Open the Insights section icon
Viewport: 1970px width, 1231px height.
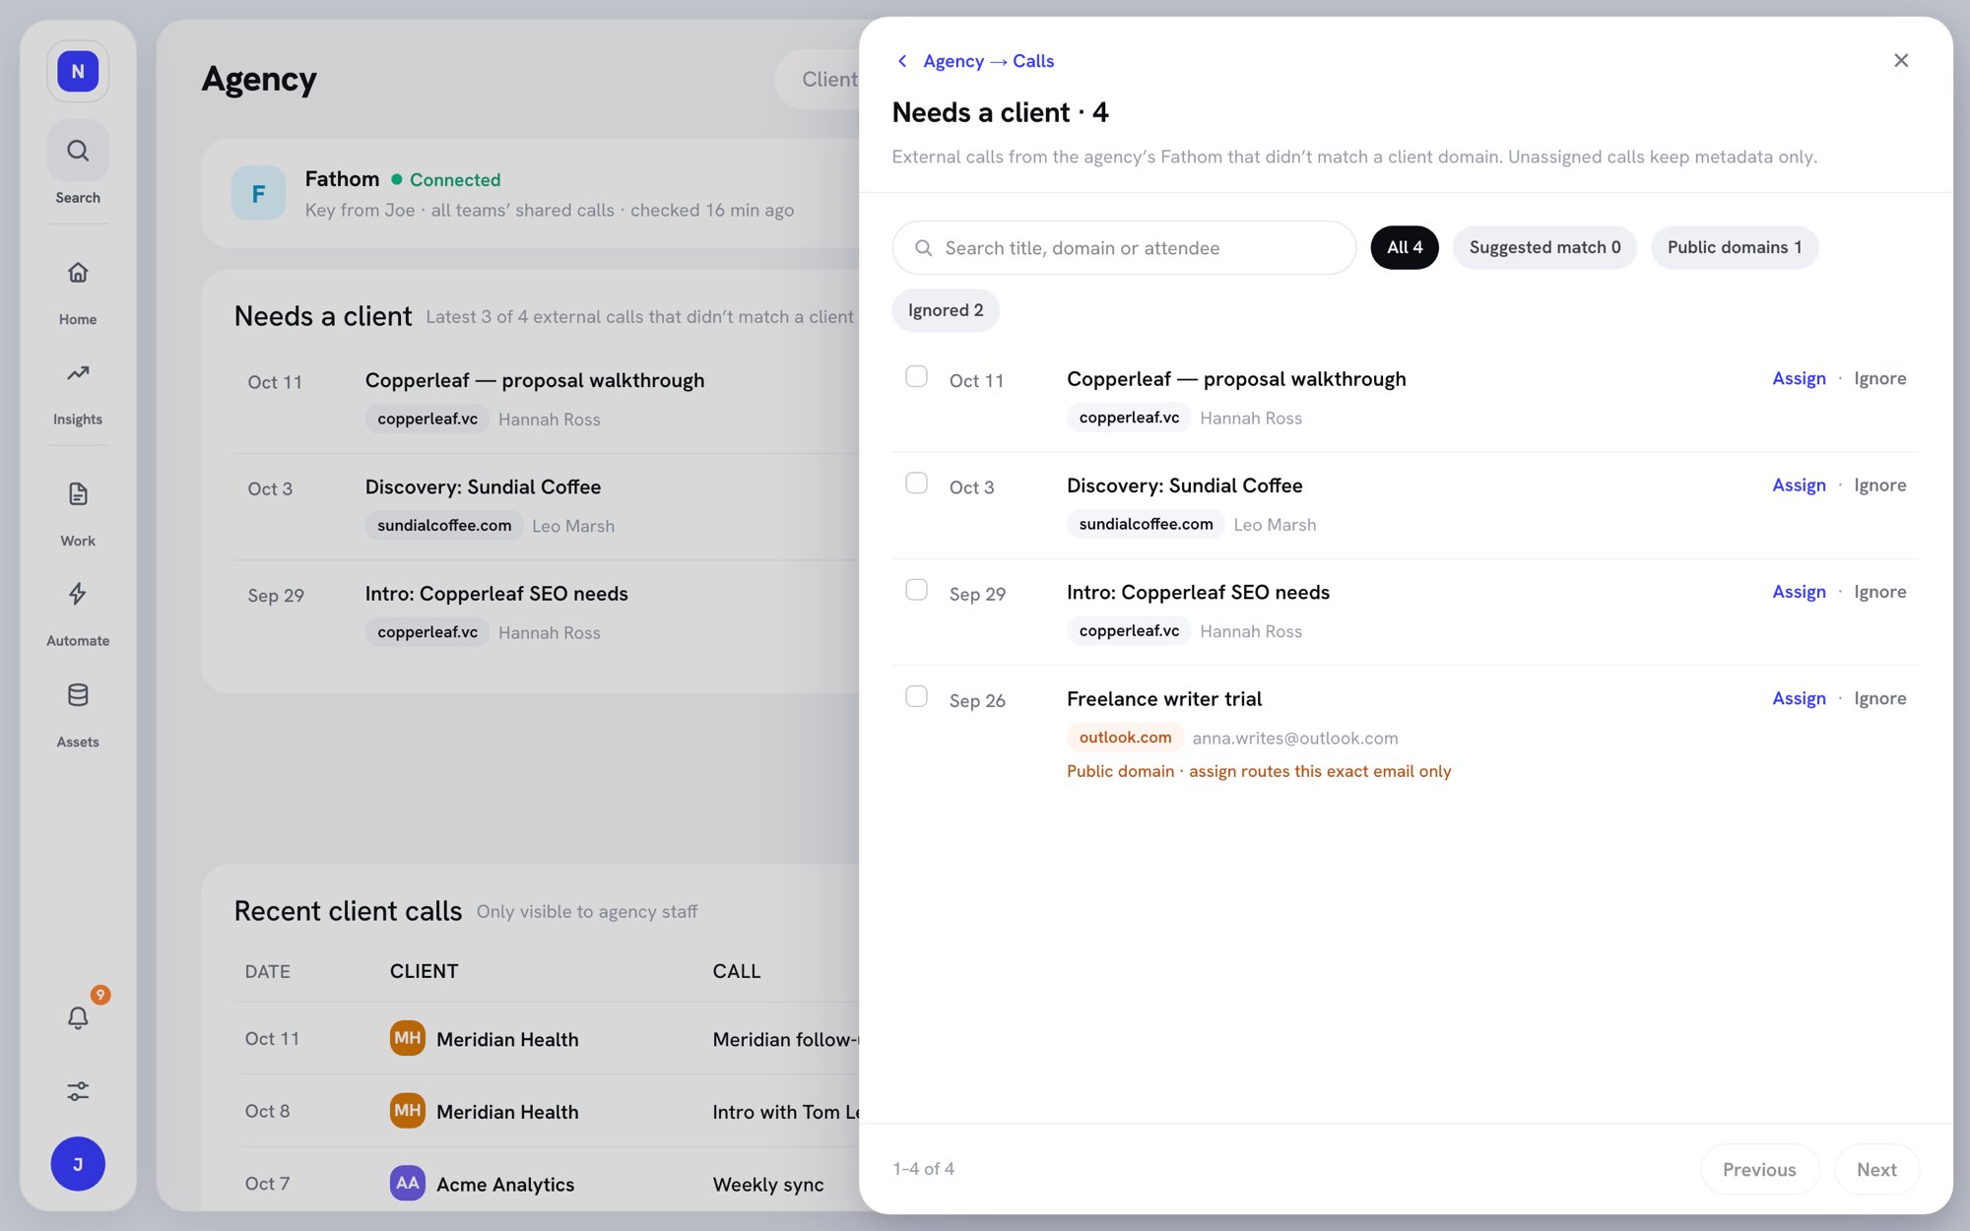[78, 373]
